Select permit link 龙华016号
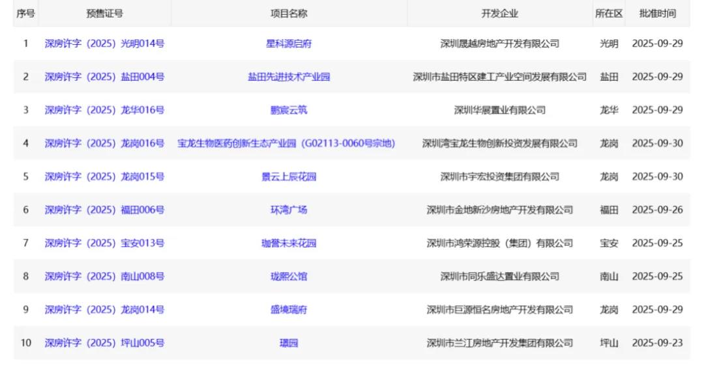Screen dimensions: 704x369 pos(104,110)
